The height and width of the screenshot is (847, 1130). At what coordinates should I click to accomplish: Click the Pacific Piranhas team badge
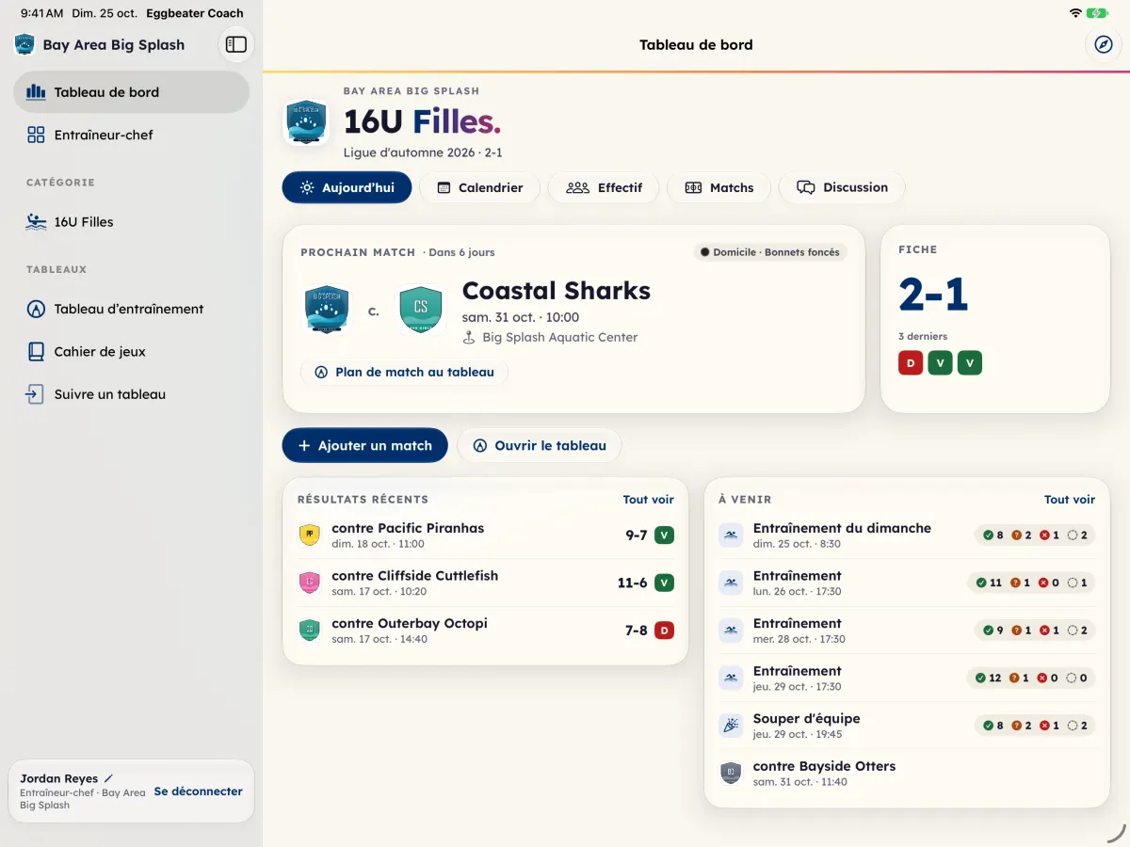pyautogui.click(x=309, y=535)
